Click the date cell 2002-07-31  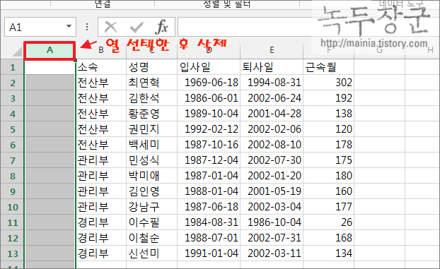click(x=272, y=238)
